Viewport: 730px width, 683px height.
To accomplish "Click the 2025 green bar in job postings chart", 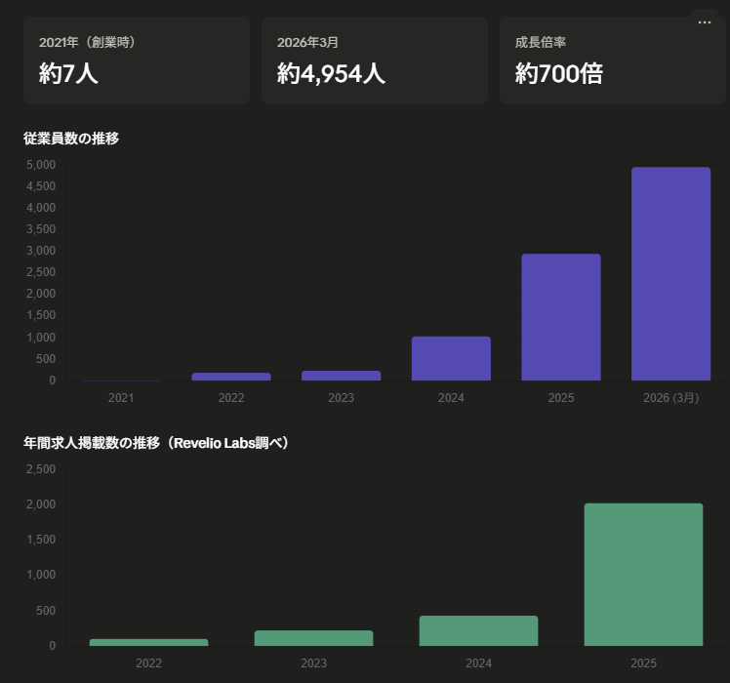I will [643, 575].
